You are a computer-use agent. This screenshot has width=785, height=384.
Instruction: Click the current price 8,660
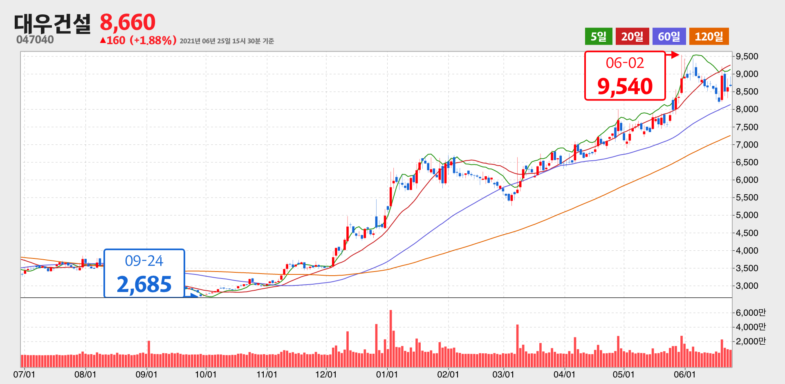[x=128, y=22]
